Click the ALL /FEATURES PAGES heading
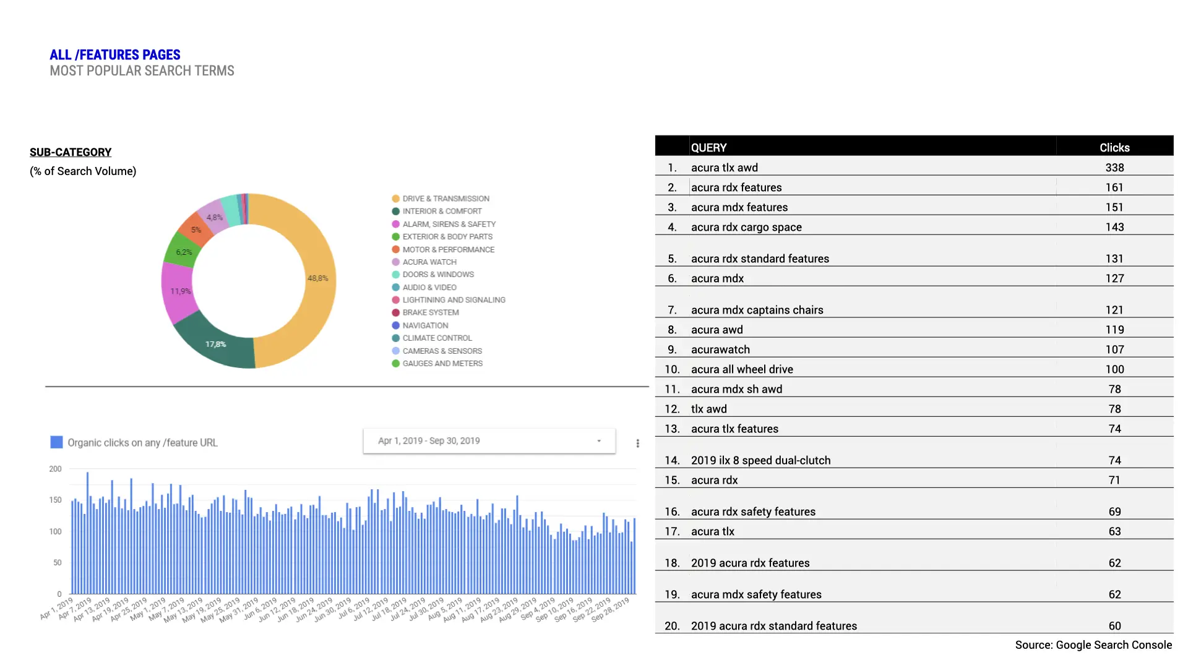This screenshot has height=668, width=1188. point(115,54)
